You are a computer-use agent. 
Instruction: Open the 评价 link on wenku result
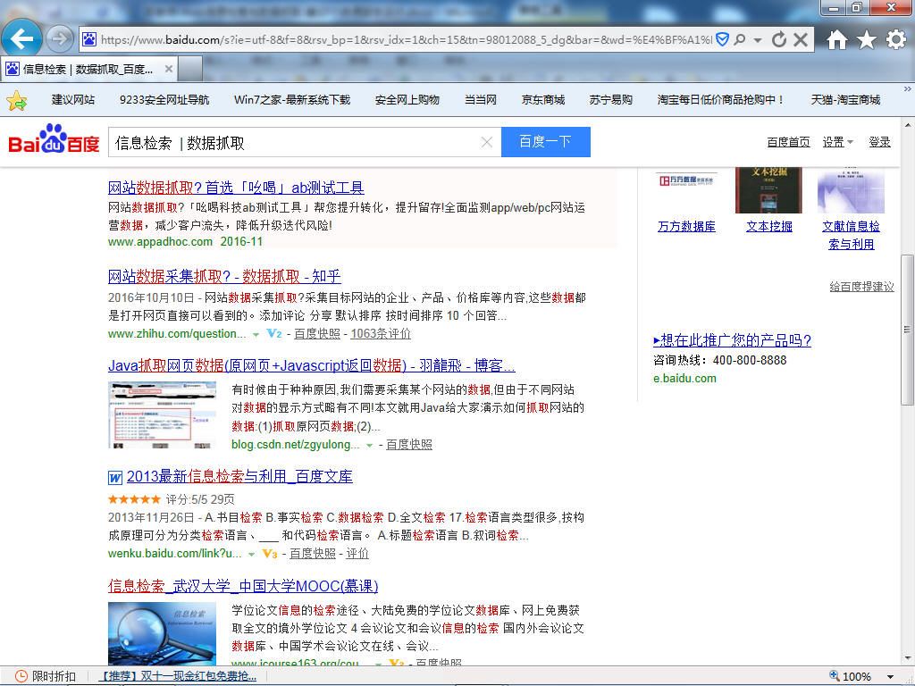[x=357, y=554]
